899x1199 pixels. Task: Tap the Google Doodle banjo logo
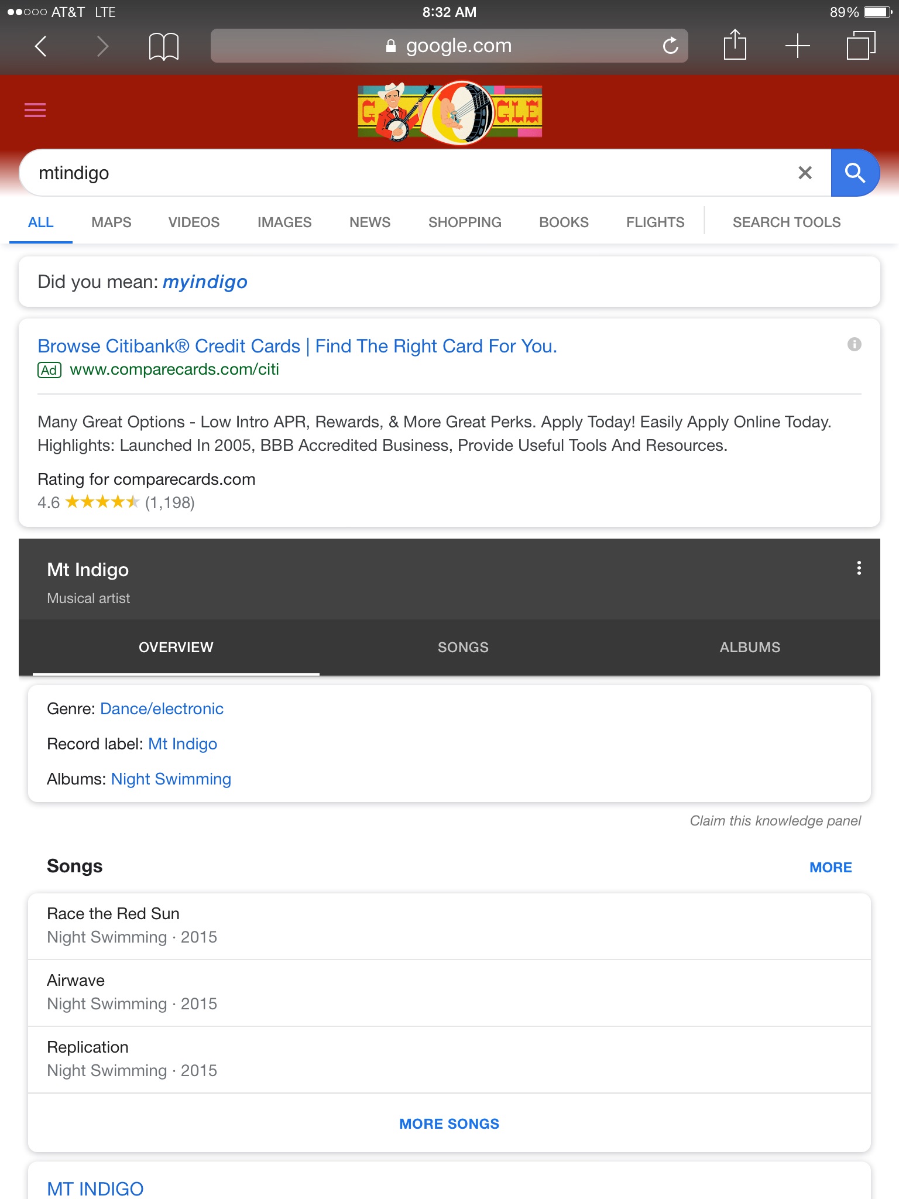click(x=449, y=112)
